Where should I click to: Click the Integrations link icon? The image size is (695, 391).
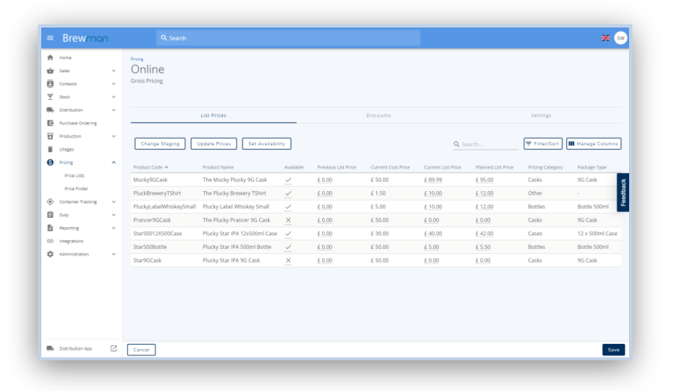(x=50, y=241)
